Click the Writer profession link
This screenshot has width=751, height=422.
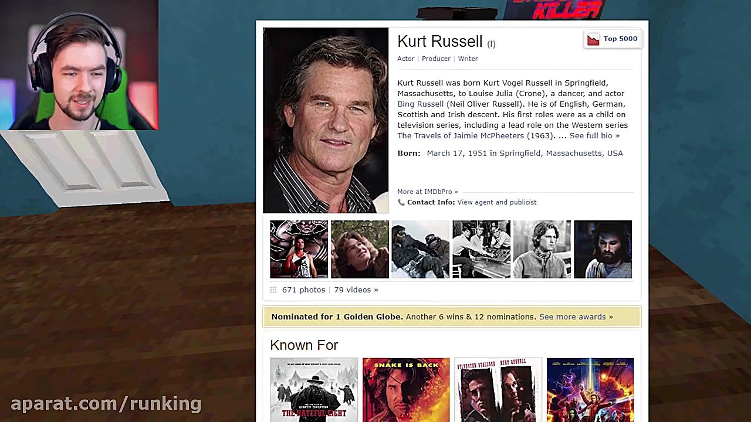point(468,59)
